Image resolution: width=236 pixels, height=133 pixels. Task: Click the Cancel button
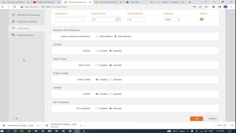coord(212,119)
